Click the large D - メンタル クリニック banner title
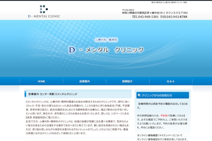The height and width of the screenshot is (141, 212). coord(106,50)
